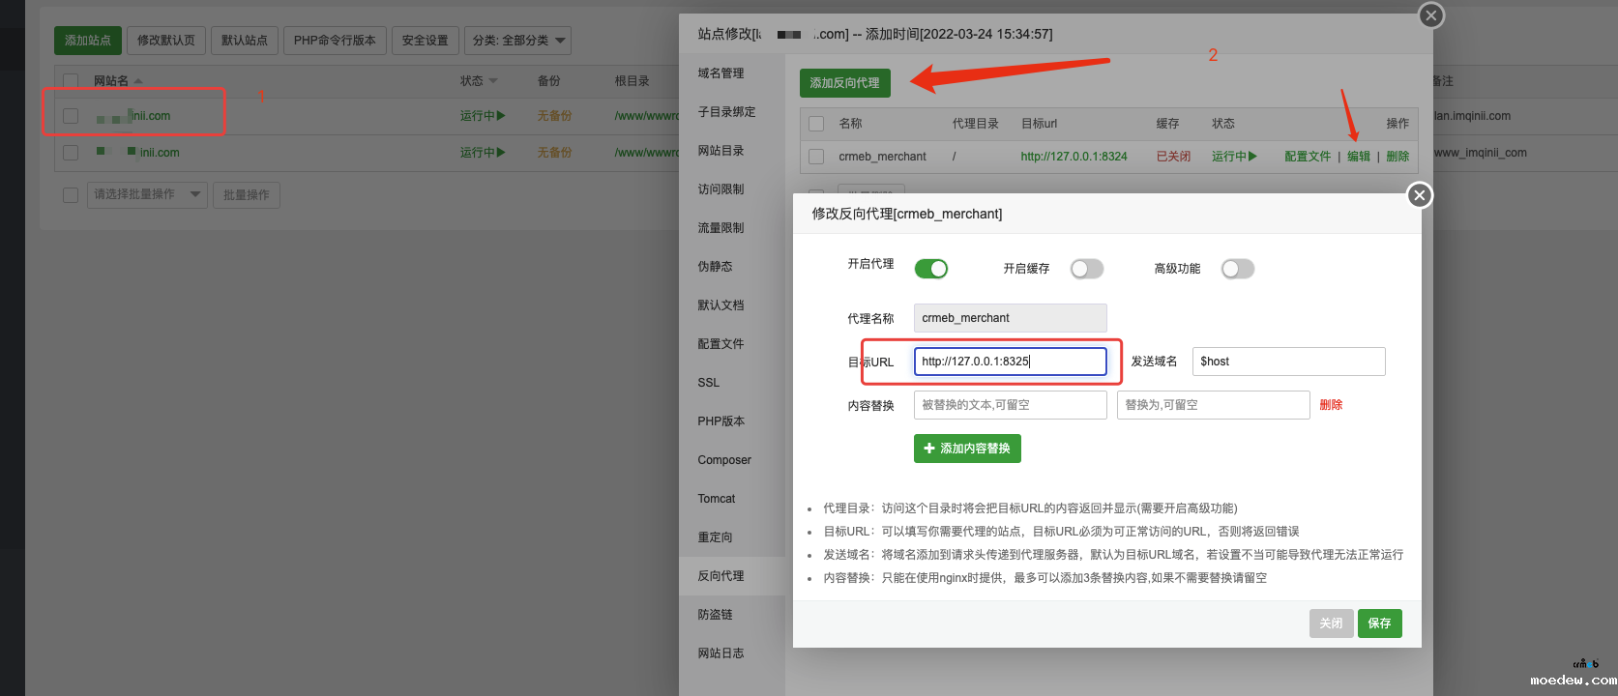Click the plus icon on 添加内容替换
This screenshot has height=696, width=1618.
tap(929, 449)
